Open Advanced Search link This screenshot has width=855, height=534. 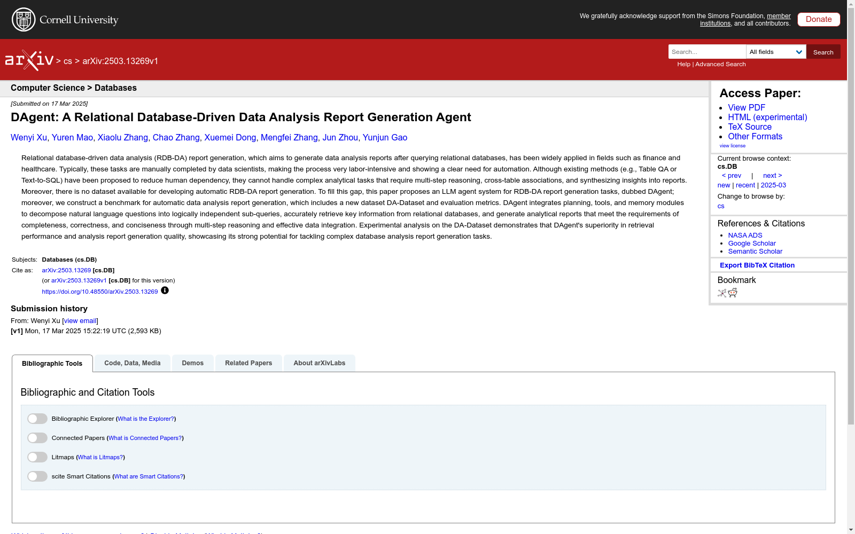(x=720, y=64)
